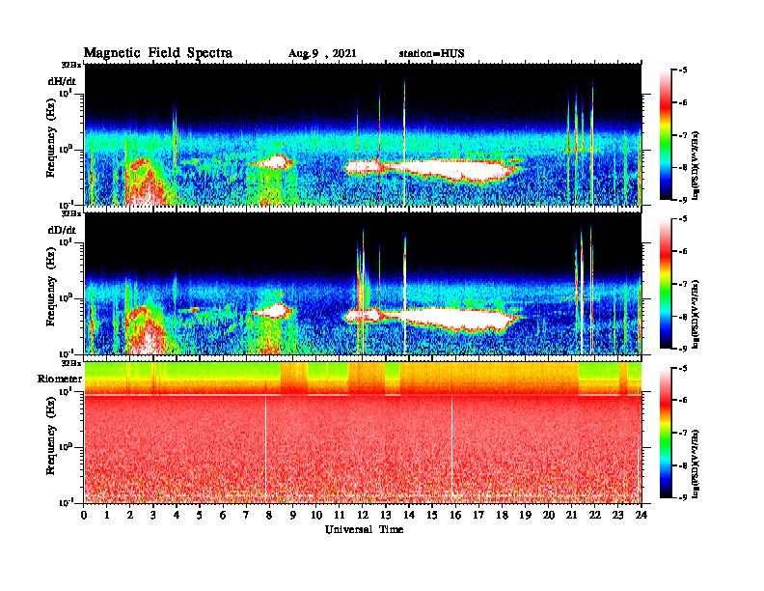
Task: Click hour 5 on the Universal Time axis
Action: 201,515
